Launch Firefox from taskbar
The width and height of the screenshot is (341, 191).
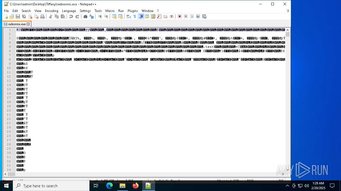click(135, 186)
